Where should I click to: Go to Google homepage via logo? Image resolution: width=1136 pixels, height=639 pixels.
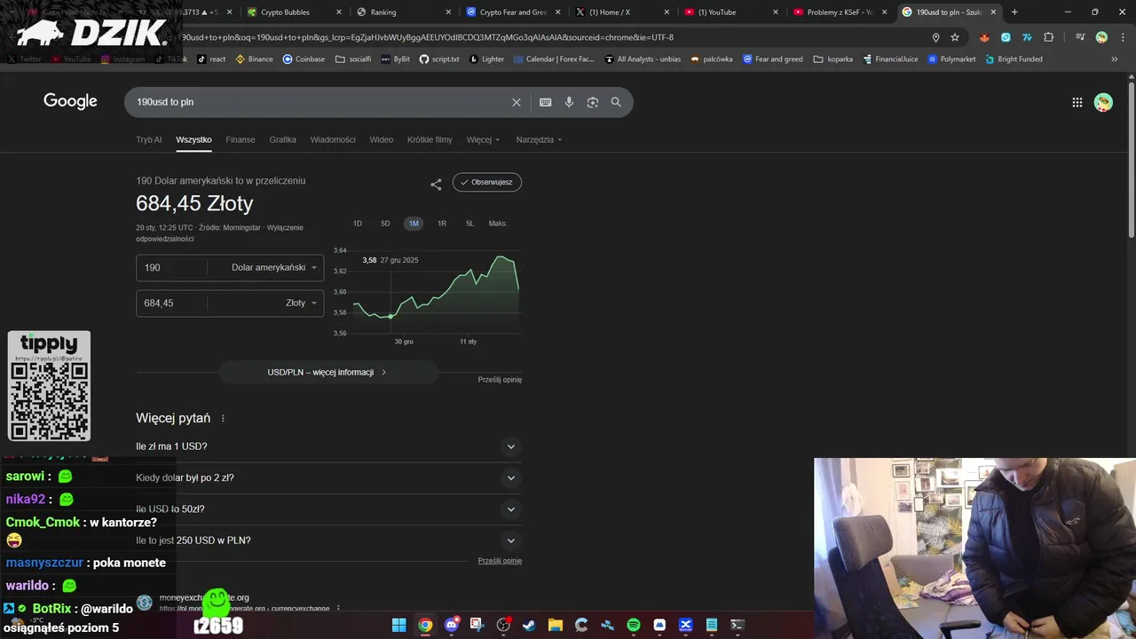pyautogui.click(x=70, y=101)
